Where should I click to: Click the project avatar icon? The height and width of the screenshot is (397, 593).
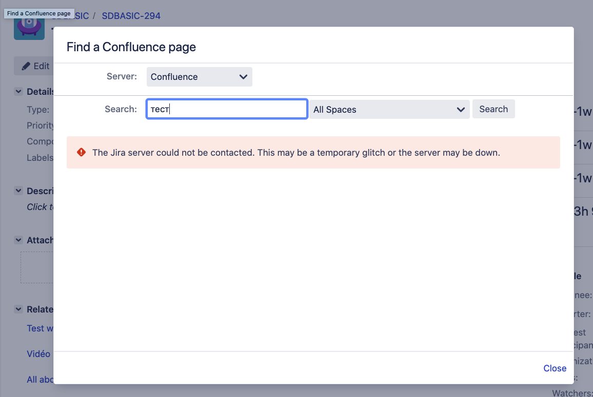click(x=29, y=28)
